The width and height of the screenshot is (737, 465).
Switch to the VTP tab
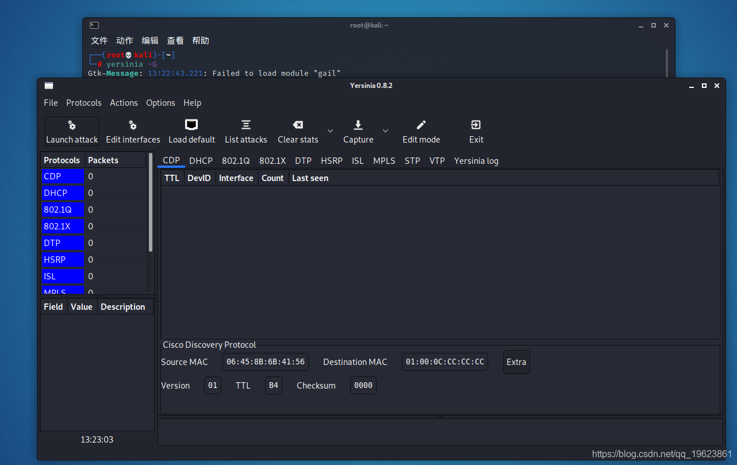(437, 161)
